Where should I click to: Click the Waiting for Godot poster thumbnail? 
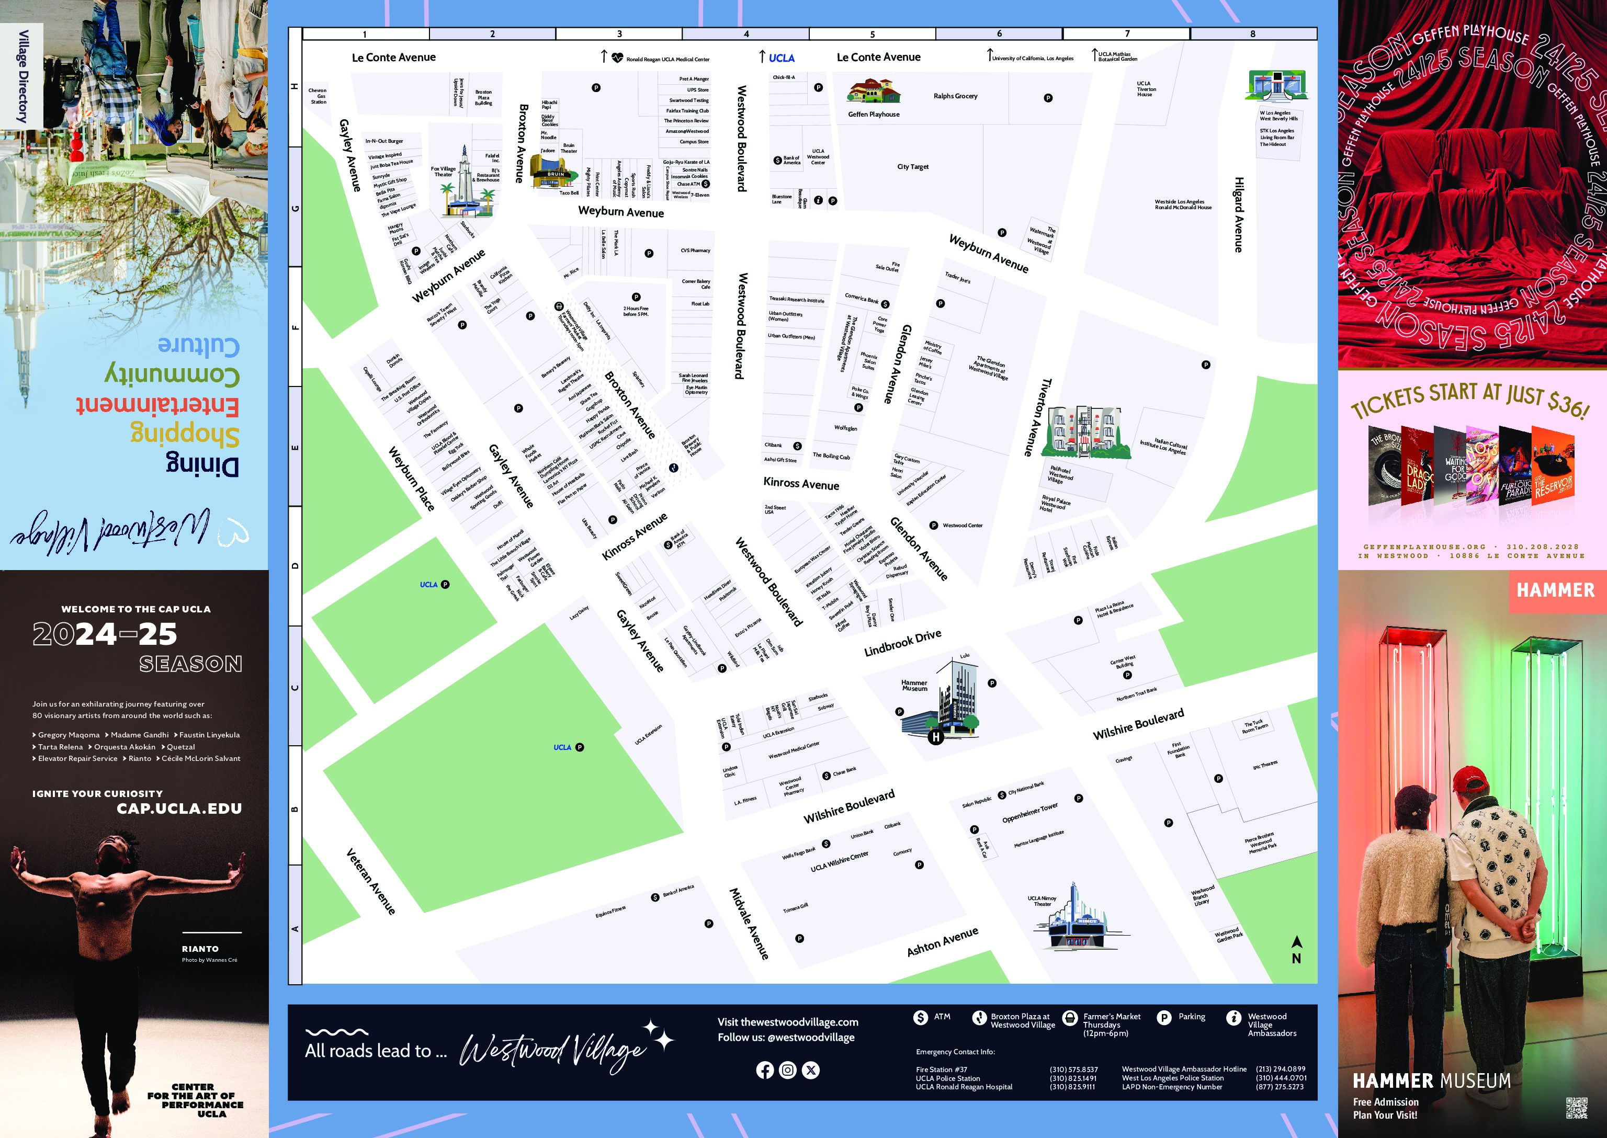1450,466
